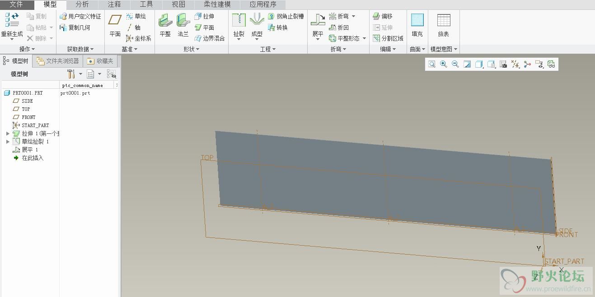Start a 草绘 sketch
This screenshot has width=595, height=297.
[x=136, y=16]
